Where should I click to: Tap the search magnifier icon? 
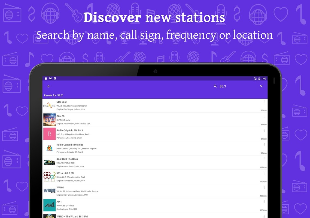click(x=215, y=86)
